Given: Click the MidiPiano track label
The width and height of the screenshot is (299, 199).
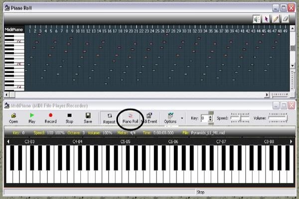Looking at the screenshot, I should pyautogui.click(x=14, y=29).
